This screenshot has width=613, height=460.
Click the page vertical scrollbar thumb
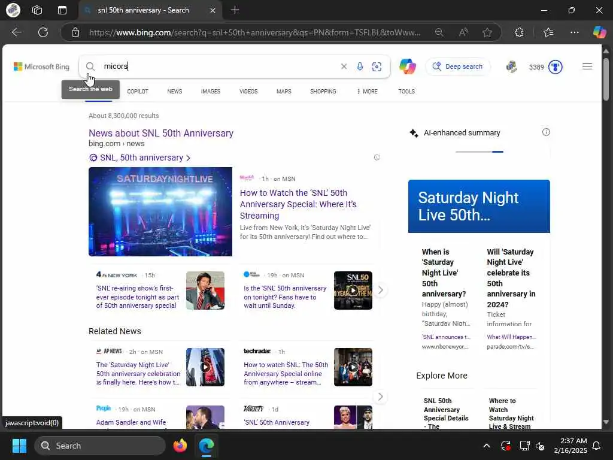coord(606,80)
